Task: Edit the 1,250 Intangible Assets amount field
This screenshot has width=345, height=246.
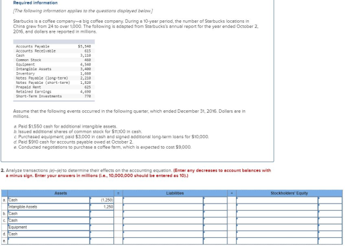Action: (x=102, y=207)
